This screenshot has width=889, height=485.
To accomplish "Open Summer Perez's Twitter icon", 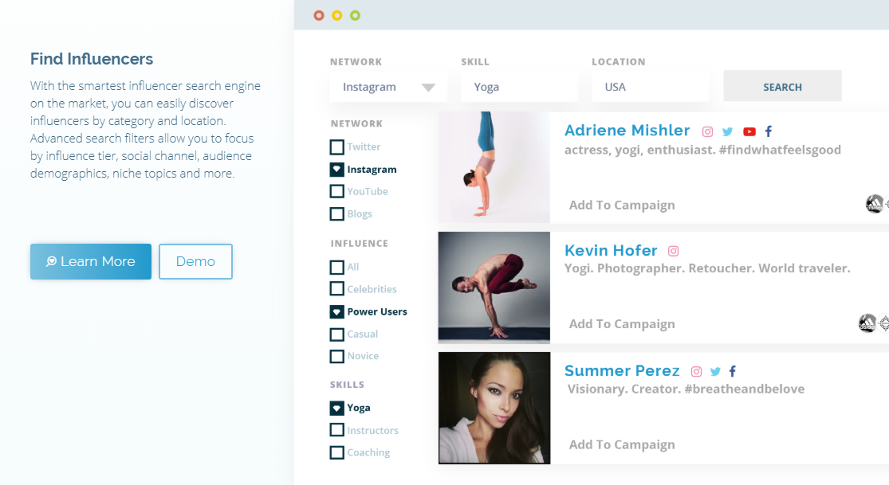I will (715, 372).
